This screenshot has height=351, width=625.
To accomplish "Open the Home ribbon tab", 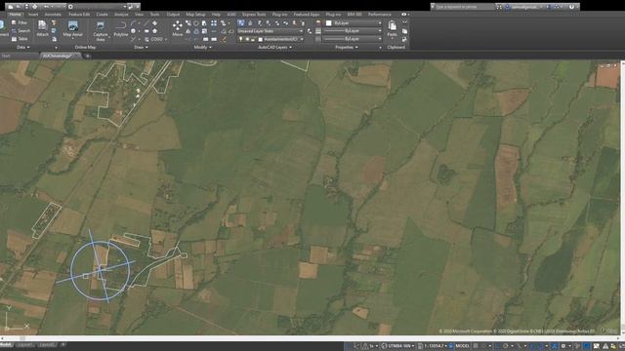I will pos(16,15).
